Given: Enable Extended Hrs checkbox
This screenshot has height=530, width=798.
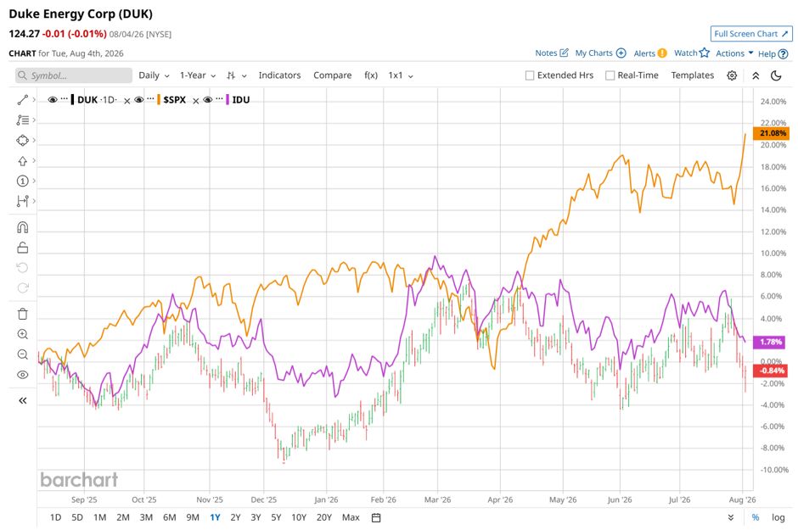Looking at the screenshot, I should tap(530, 75).
